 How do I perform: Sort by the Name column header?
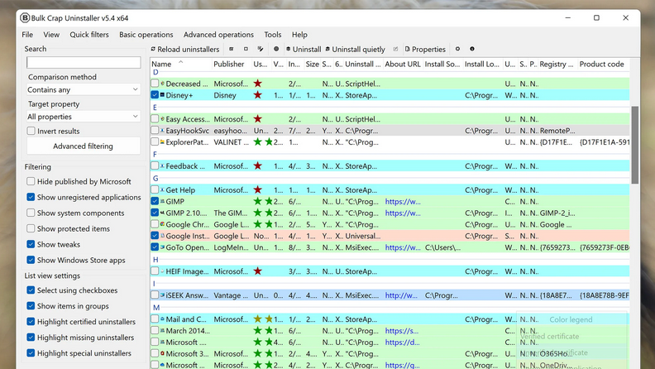pyautogui.click(x=181, y=64)
